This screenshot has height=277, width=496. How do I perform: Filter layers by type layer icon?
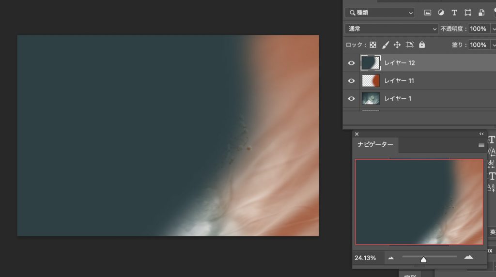tap(454, 13)
